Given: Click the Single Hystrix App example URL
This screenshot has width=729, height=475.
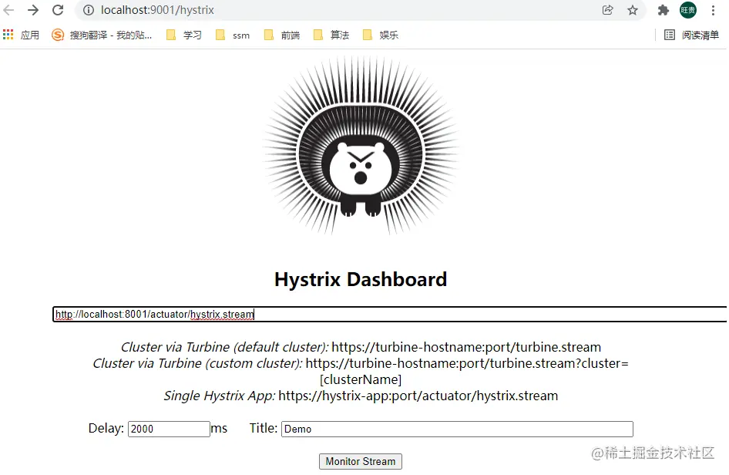Looking at the screenshot, I should coord(418,396).
